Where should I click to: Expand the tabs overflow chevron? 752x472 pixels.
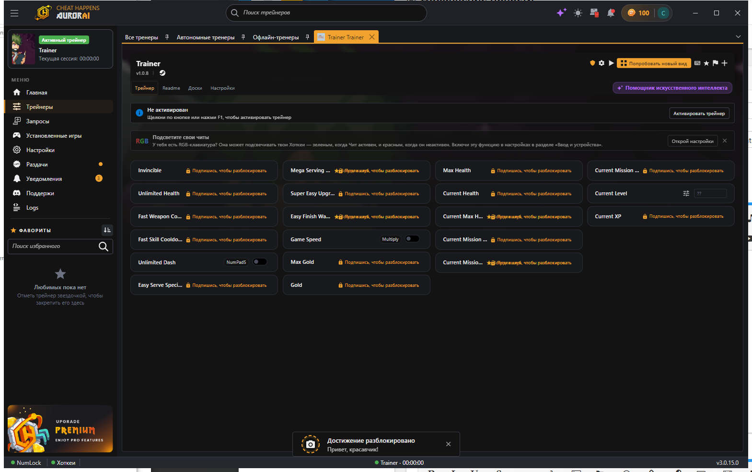click(738, 36)
